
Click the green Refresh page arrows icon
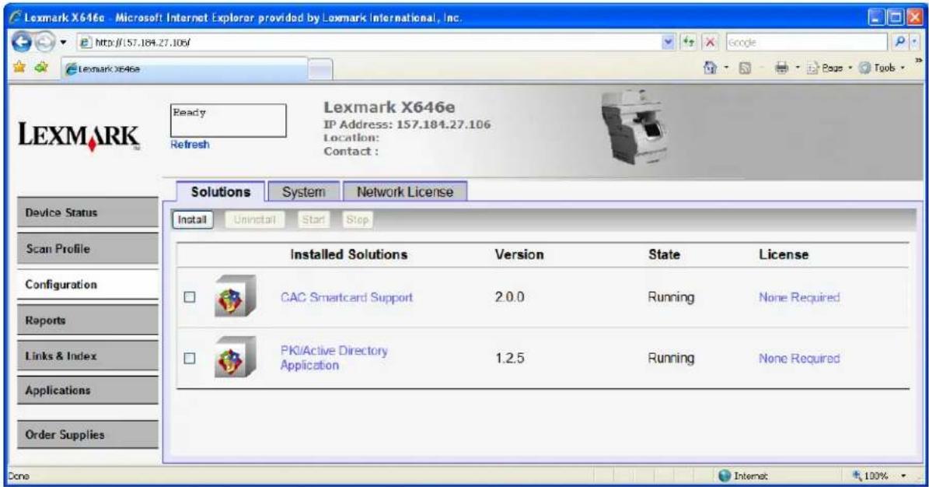coord(689,42)
